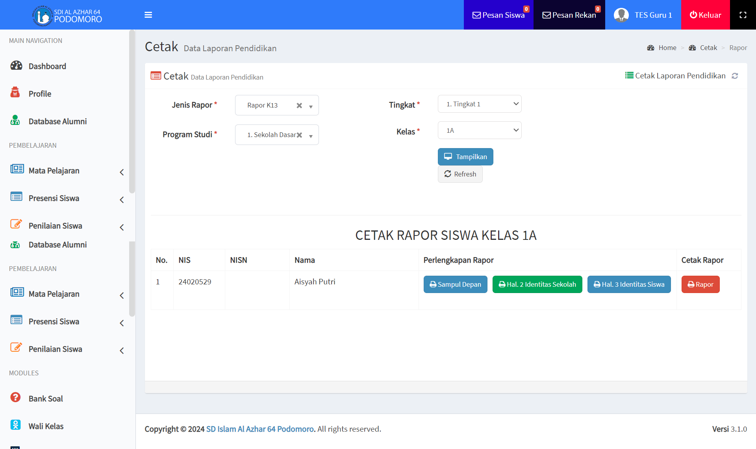Click the Home breadcrumb link

667,48
